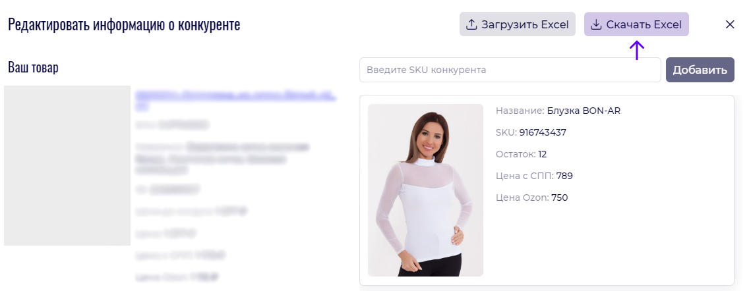Click the purple arrow pointing at Скачать Excel
This screenshot has height=291, width=749.
coord(637,50)
